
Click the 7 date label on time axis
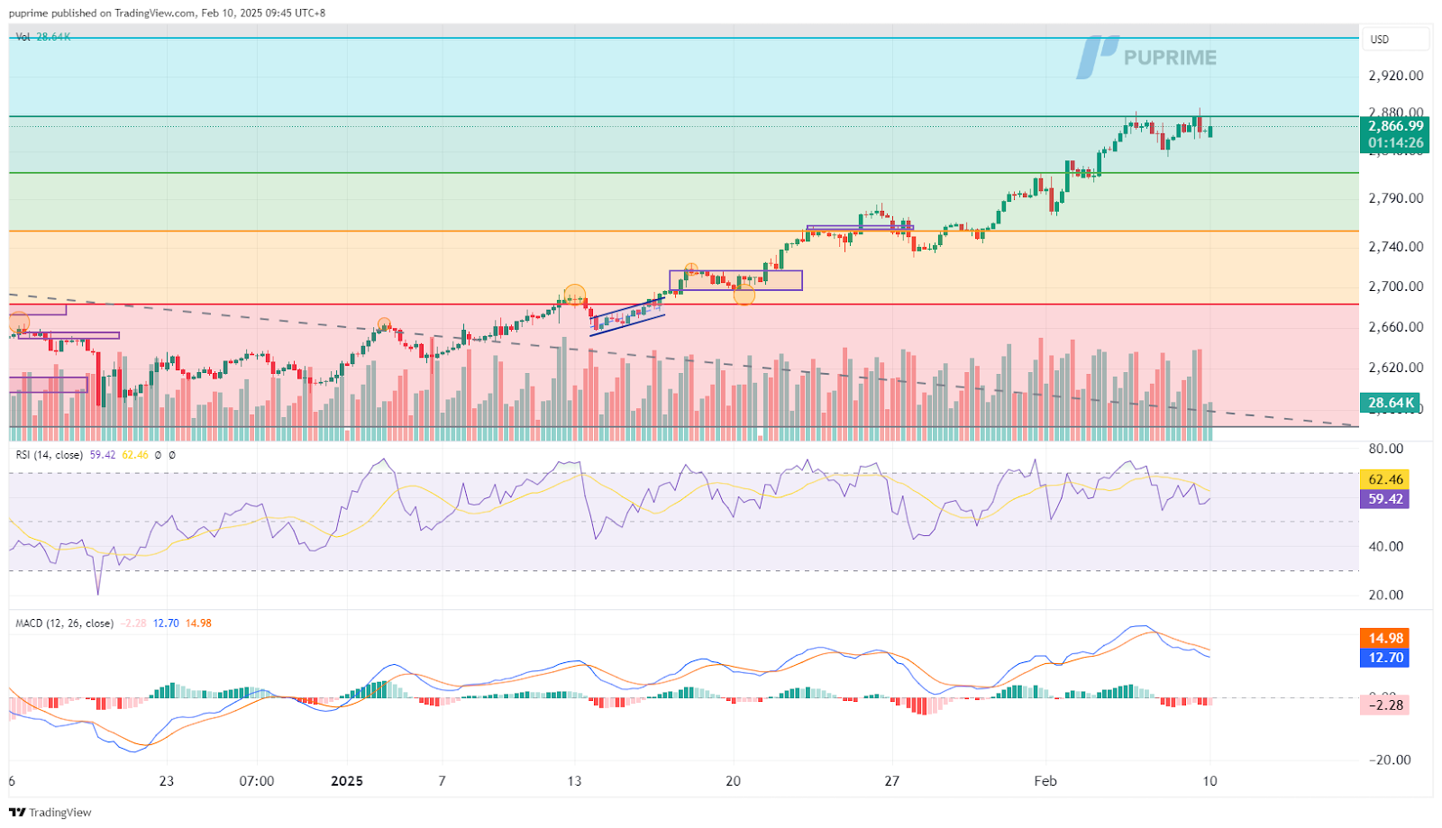pyautogui.click(x=442, y=781)
